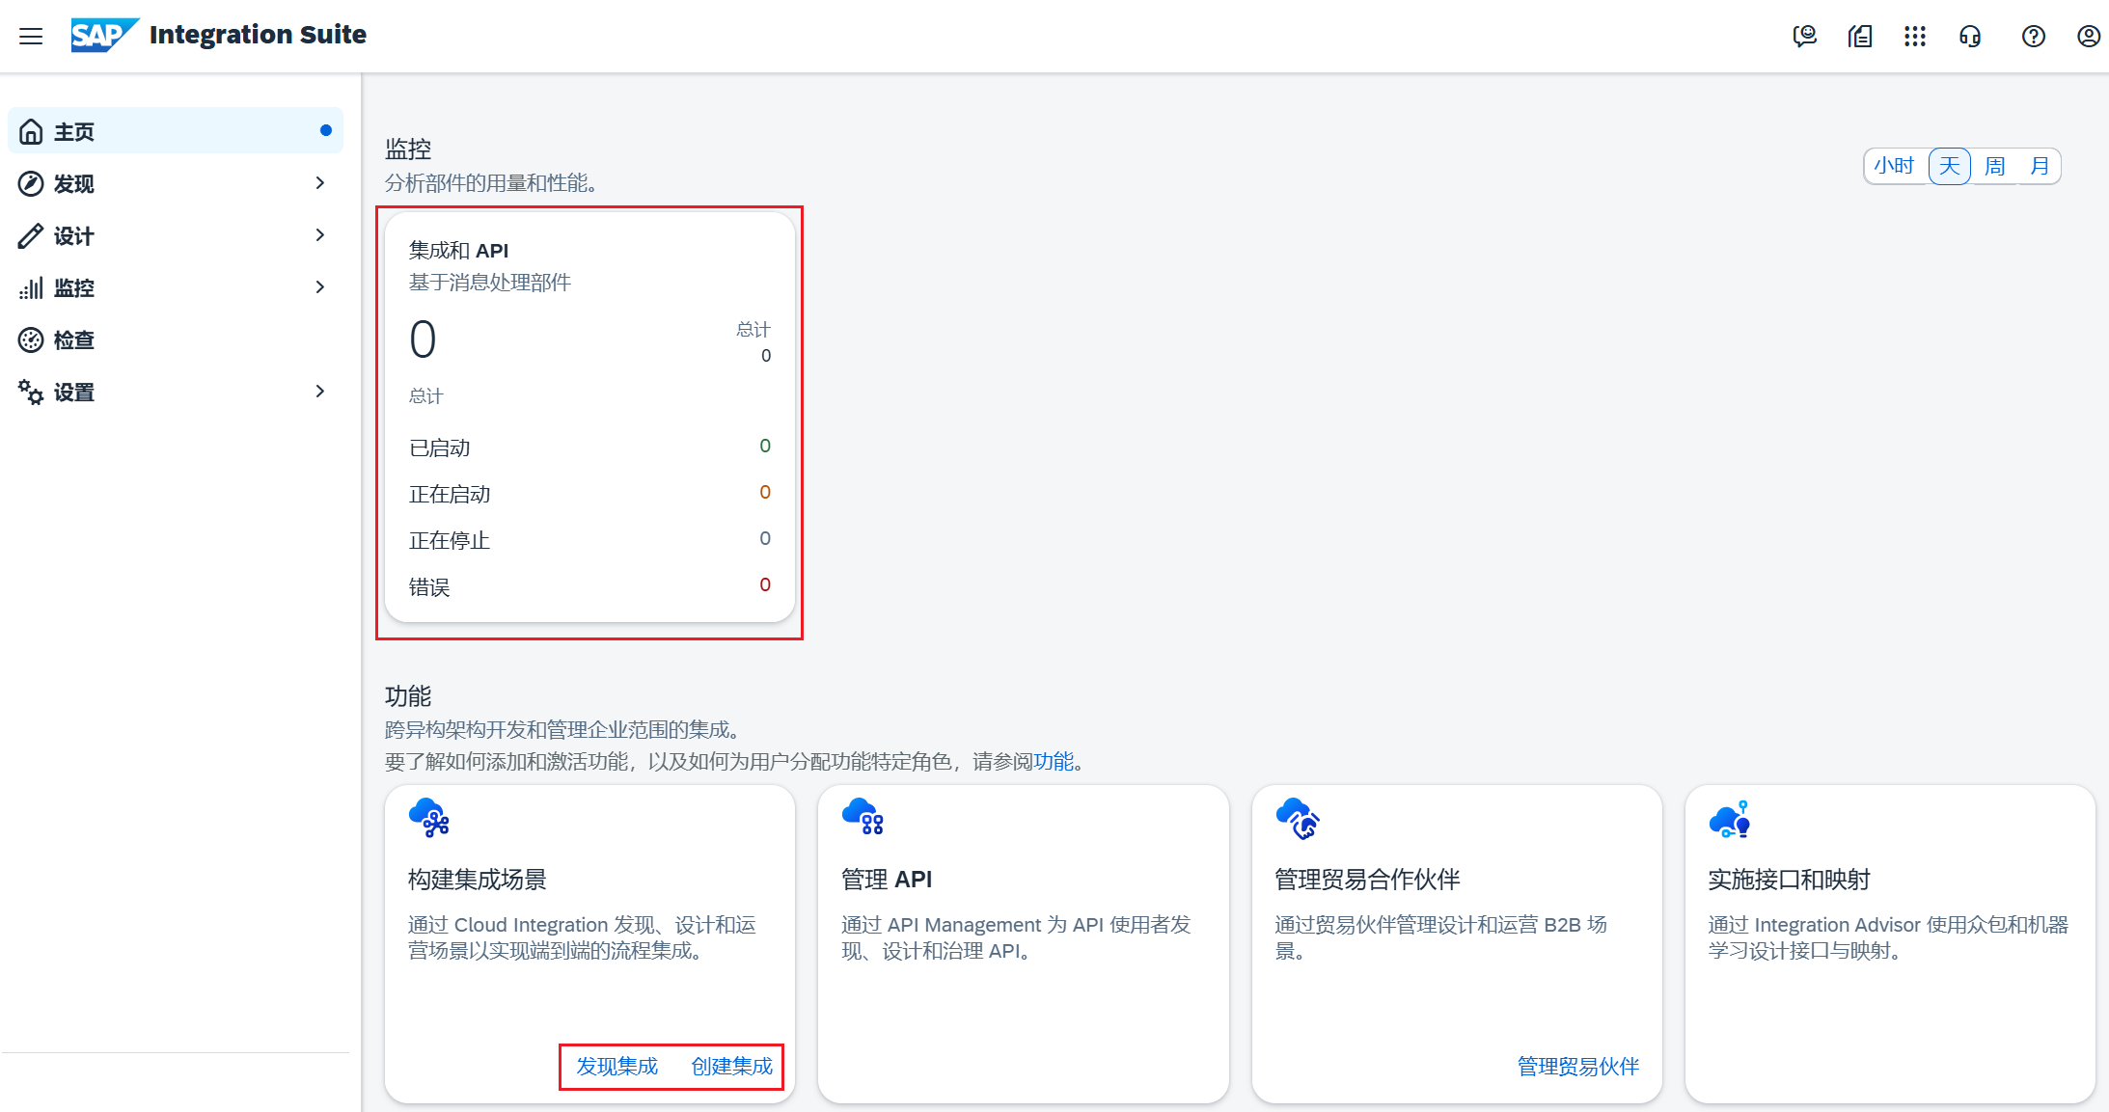Open the What's New document icon

[x=1860, y=36]
